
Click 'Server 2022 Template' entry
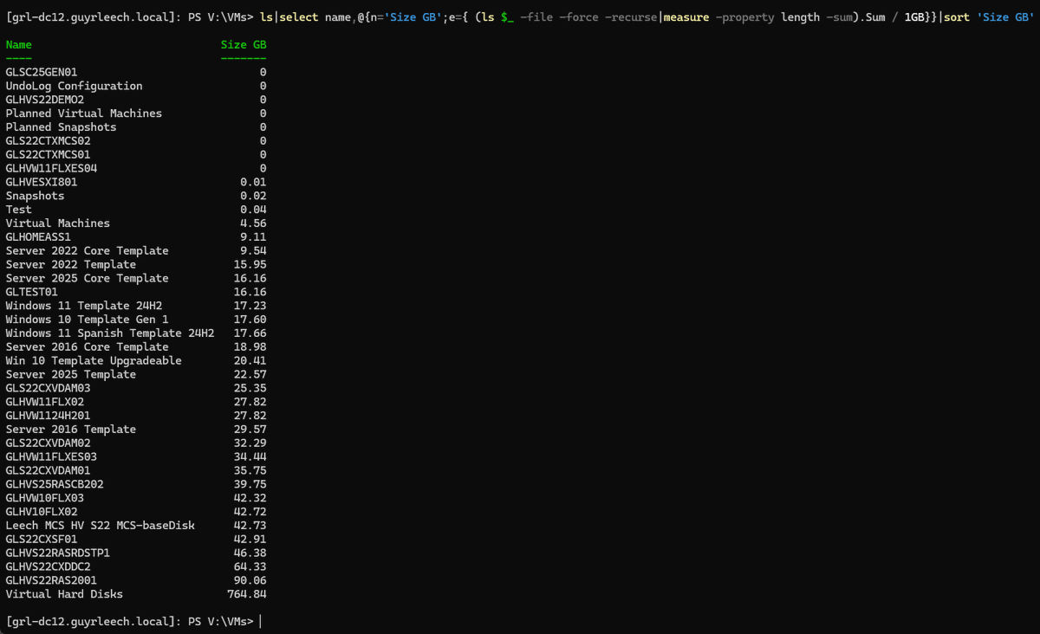pyautogui.click(x=70, y=264)
